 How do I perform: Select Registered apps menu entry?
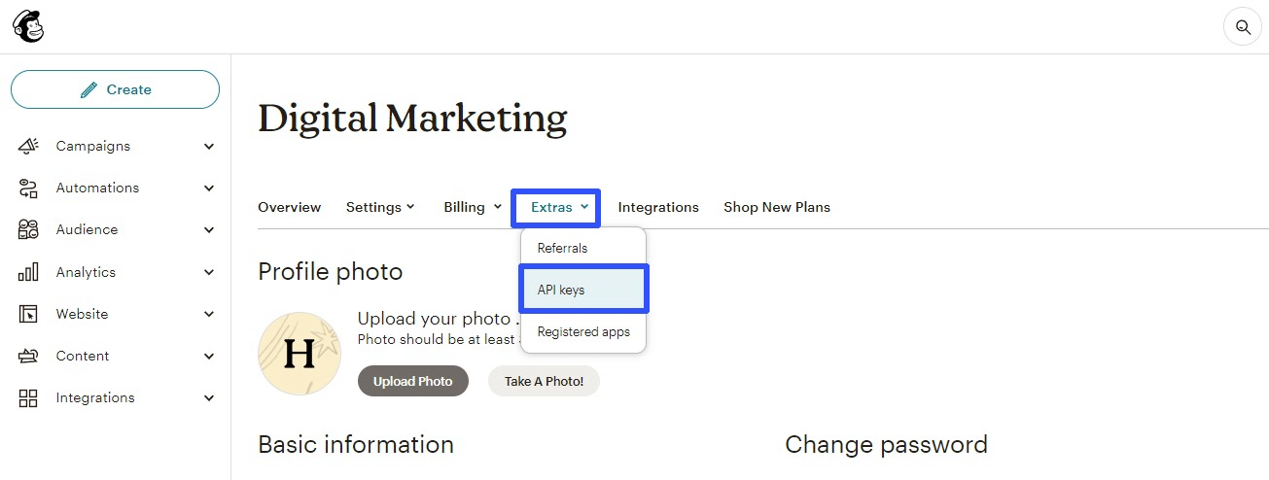583,331
